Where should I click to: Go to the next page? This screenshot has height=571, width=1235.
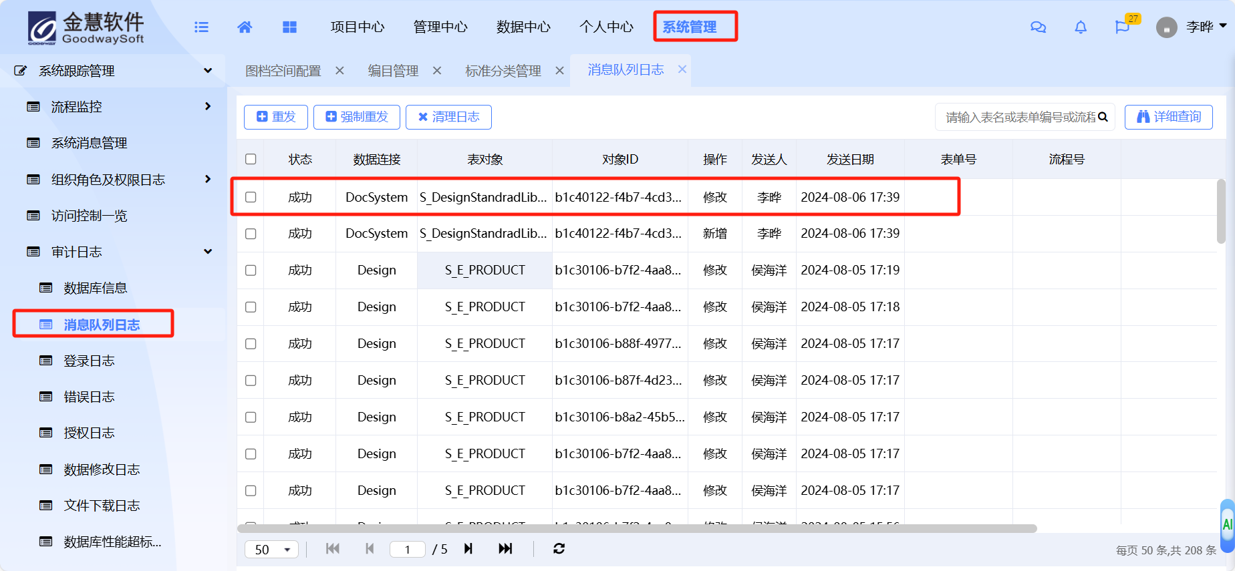tap(468, 548)
